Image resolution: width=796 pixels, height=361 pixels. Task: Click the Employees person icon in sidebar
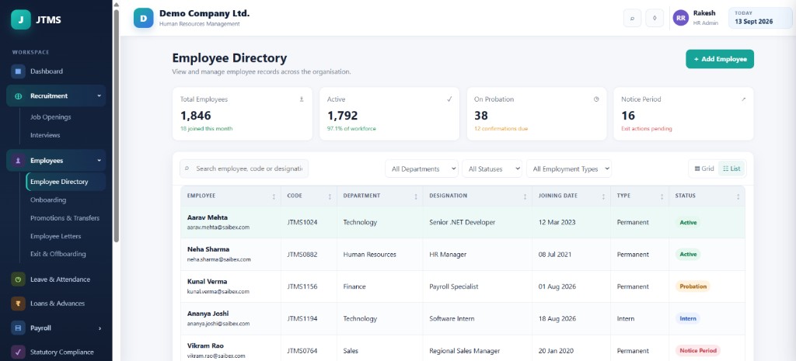tap(19, 161)
